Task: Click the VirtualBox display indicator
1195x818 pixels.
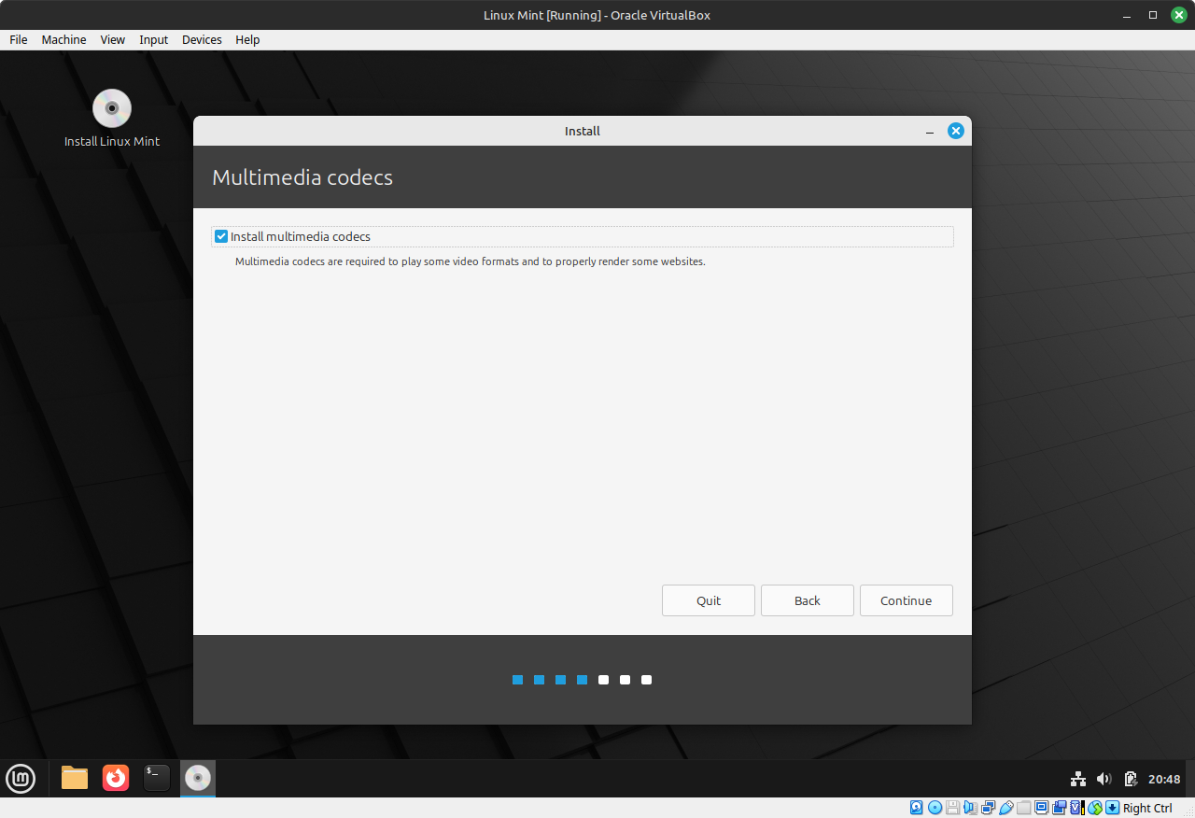Action: [1041, 808]
